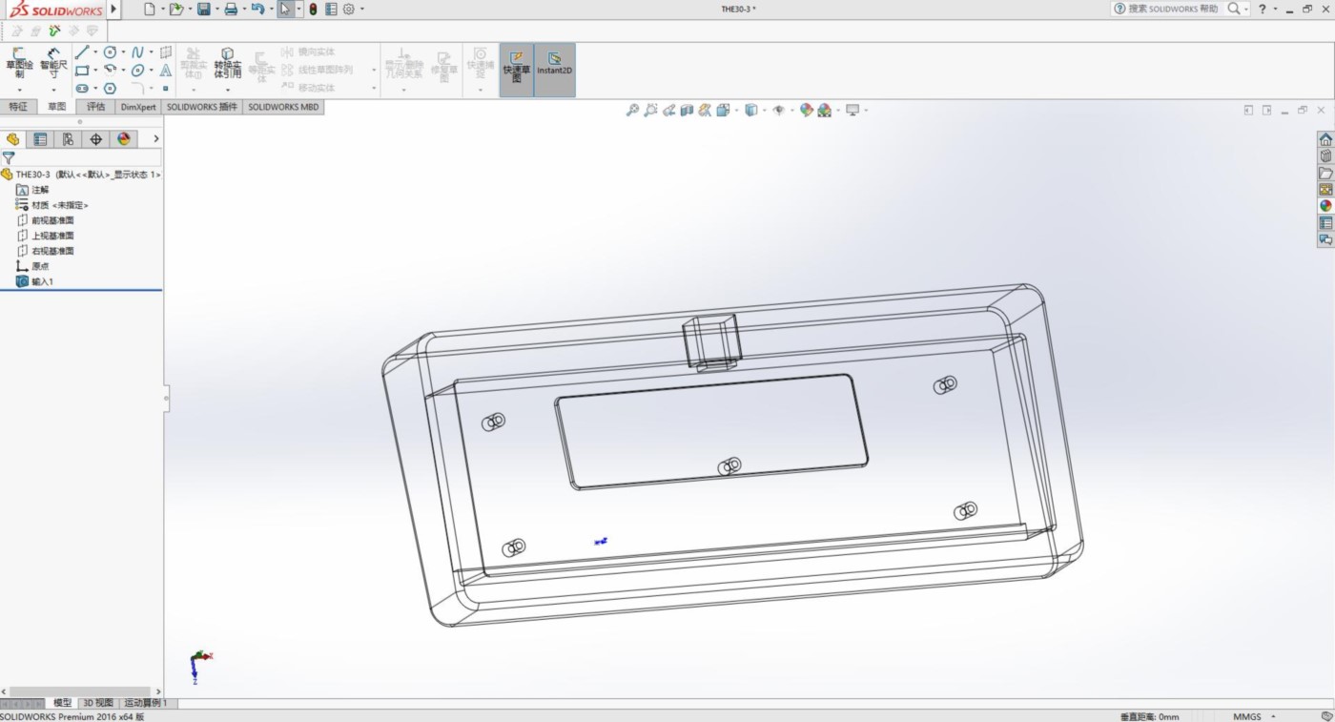The height and width of the screenshot is (722, 1335).
Task: Save the document with the floppy disk icon
Action: pos(203,9)
